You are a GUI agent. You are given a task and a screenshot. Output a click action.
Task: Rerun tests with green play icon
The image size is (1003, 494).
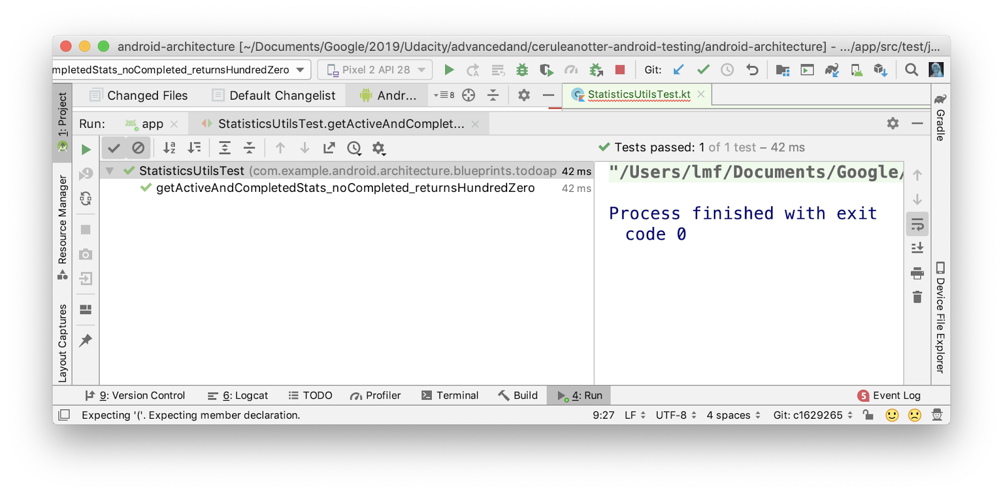86,149
